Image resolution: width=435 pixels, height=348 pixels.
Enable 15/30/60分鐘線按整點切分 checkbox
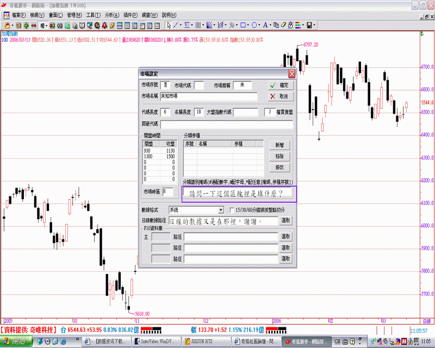(232, 209)
